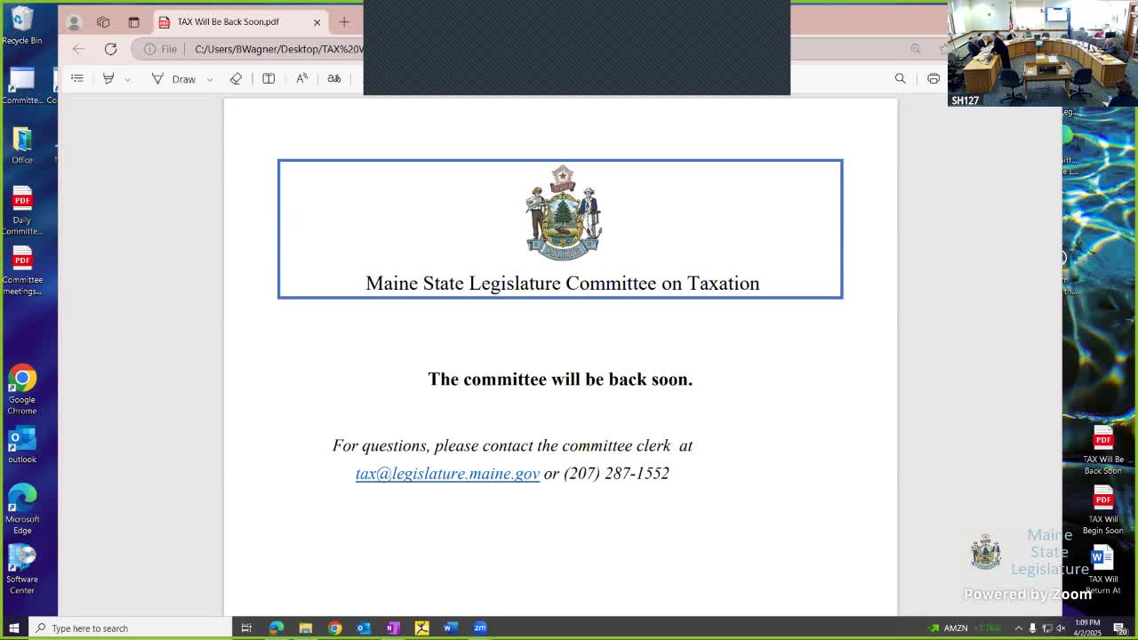Click the SH127 committee room video thumbnail

[1043, 53]
